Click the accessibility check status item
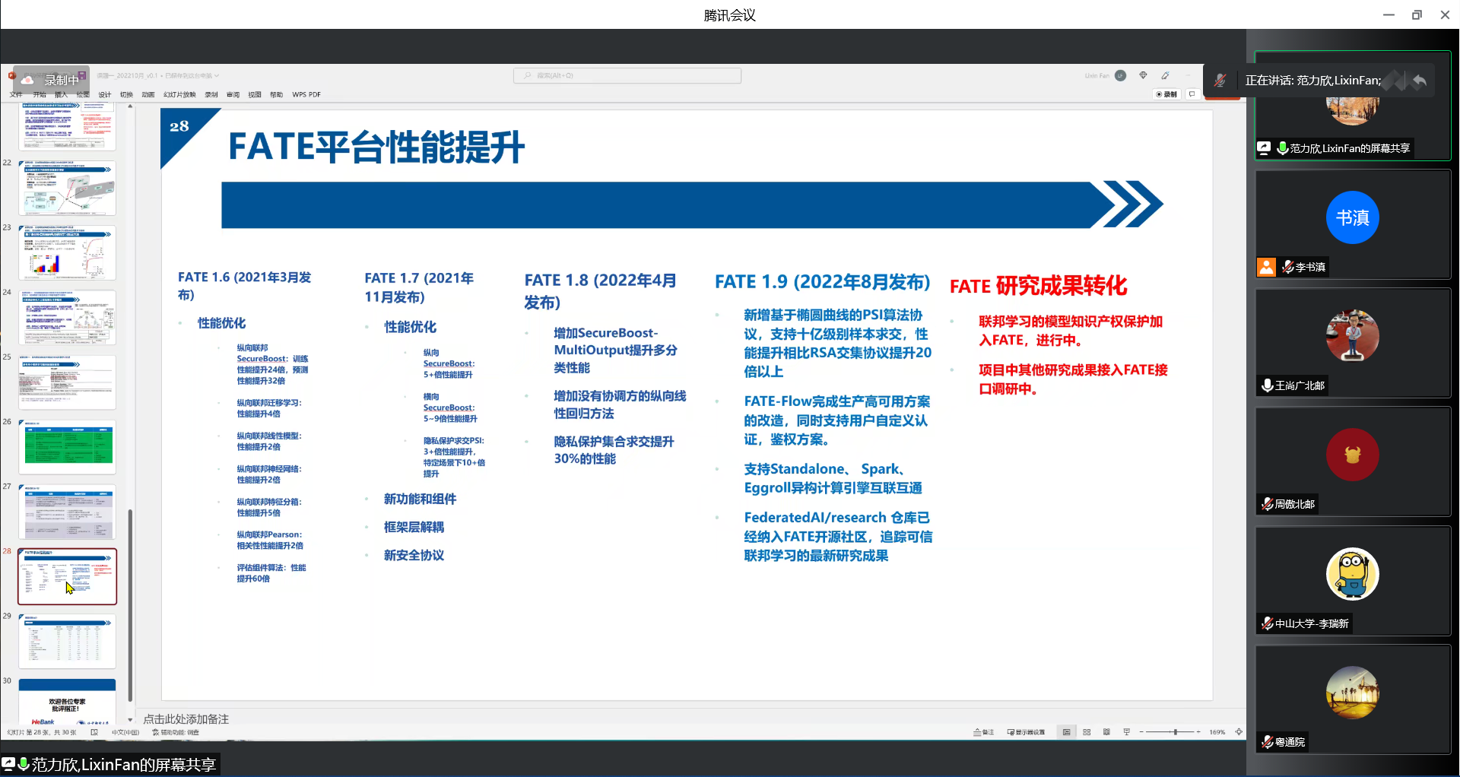The image size is (1460, 777). [x=176, y=732]
